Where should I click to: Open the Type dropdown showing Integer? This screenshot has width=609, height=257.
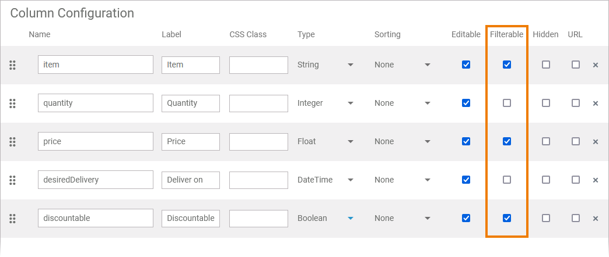click(325, 103)
